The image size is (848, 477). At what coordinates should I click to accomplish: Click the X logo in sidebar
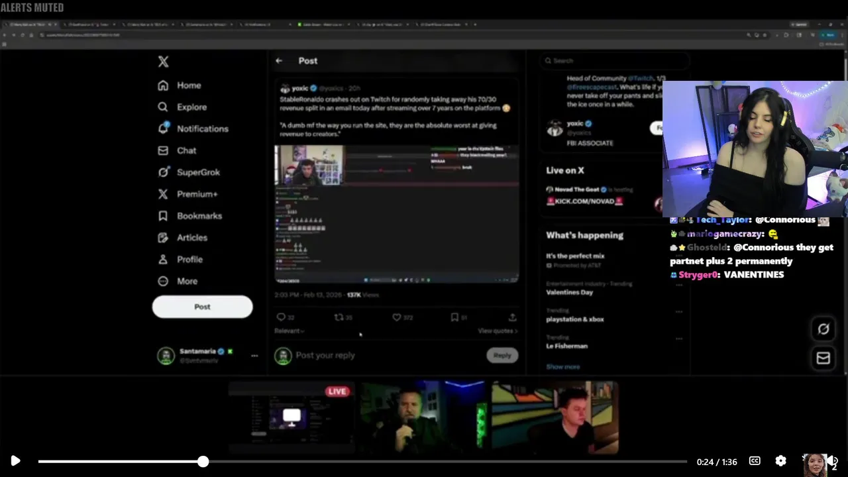coord(163,62)
